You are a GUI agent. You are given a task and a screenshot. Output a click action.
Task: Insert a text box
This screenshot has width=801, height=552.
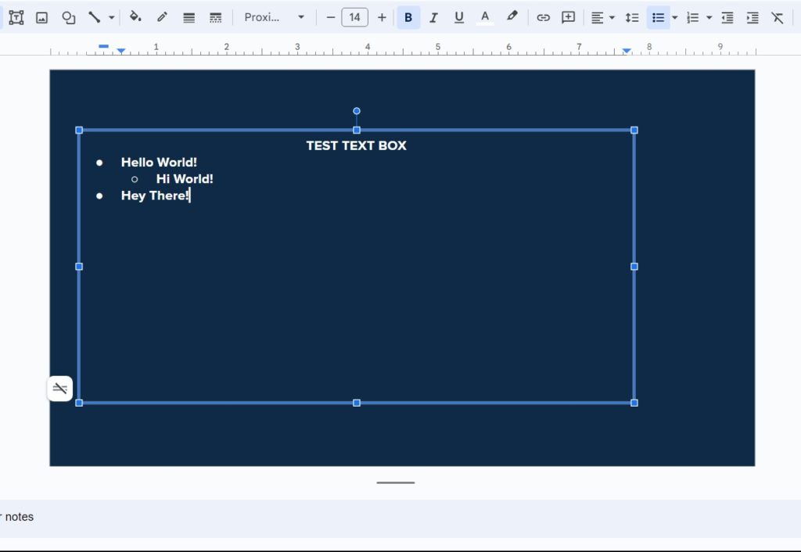[16, 16]
